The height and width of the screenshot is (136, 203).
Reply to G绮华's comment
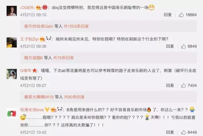(x=170, y=86)
